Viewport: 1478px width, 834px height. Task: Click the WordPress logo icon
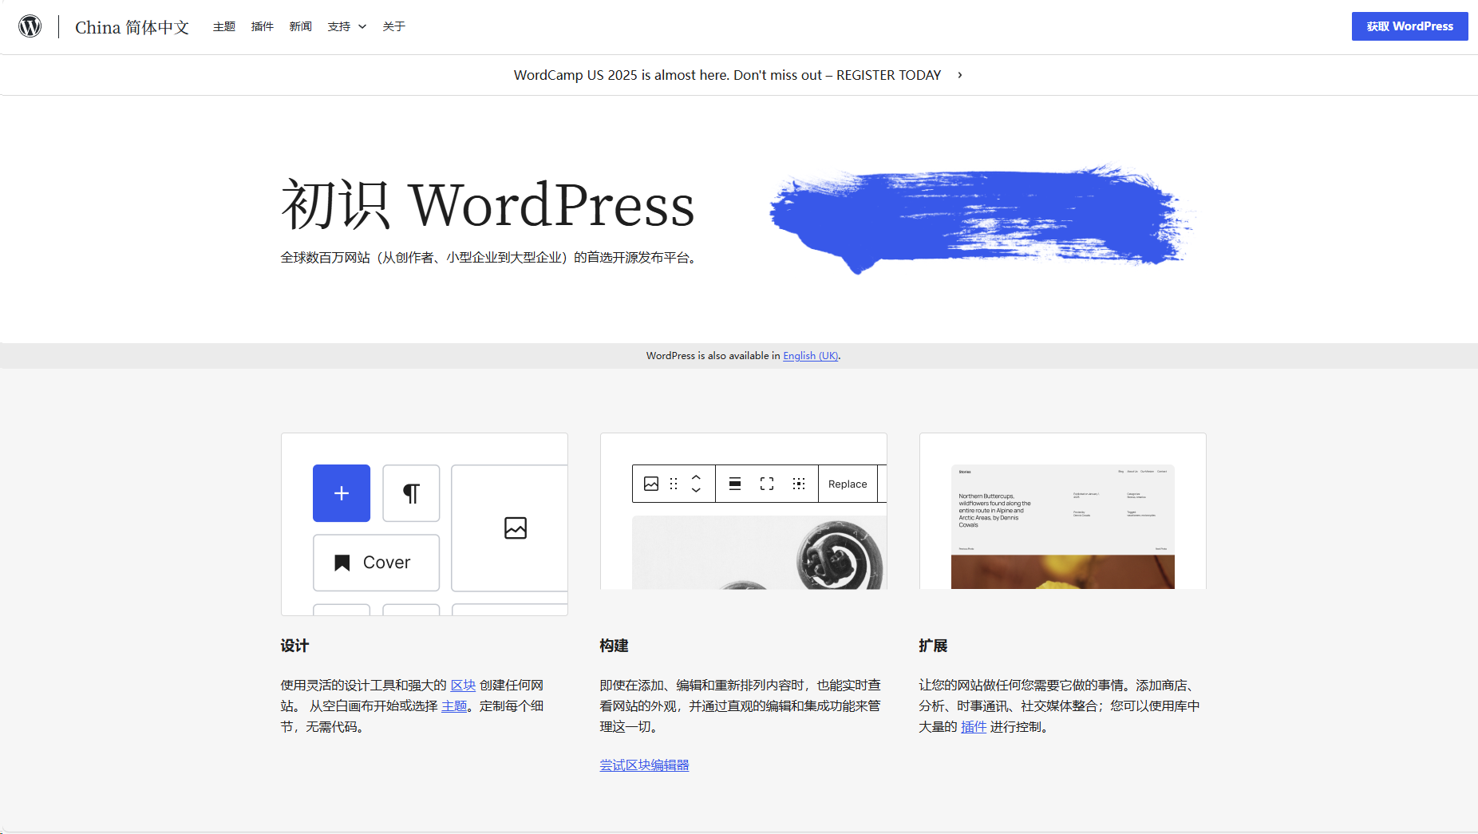tap(30, 25)
